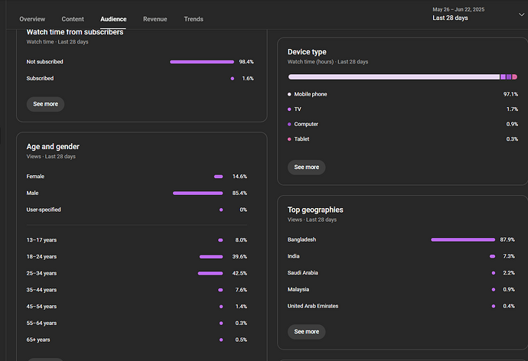Click the 'Watch time from subscribers' heading
Screen dimensions: 528x361
click(x=75, y=32)
